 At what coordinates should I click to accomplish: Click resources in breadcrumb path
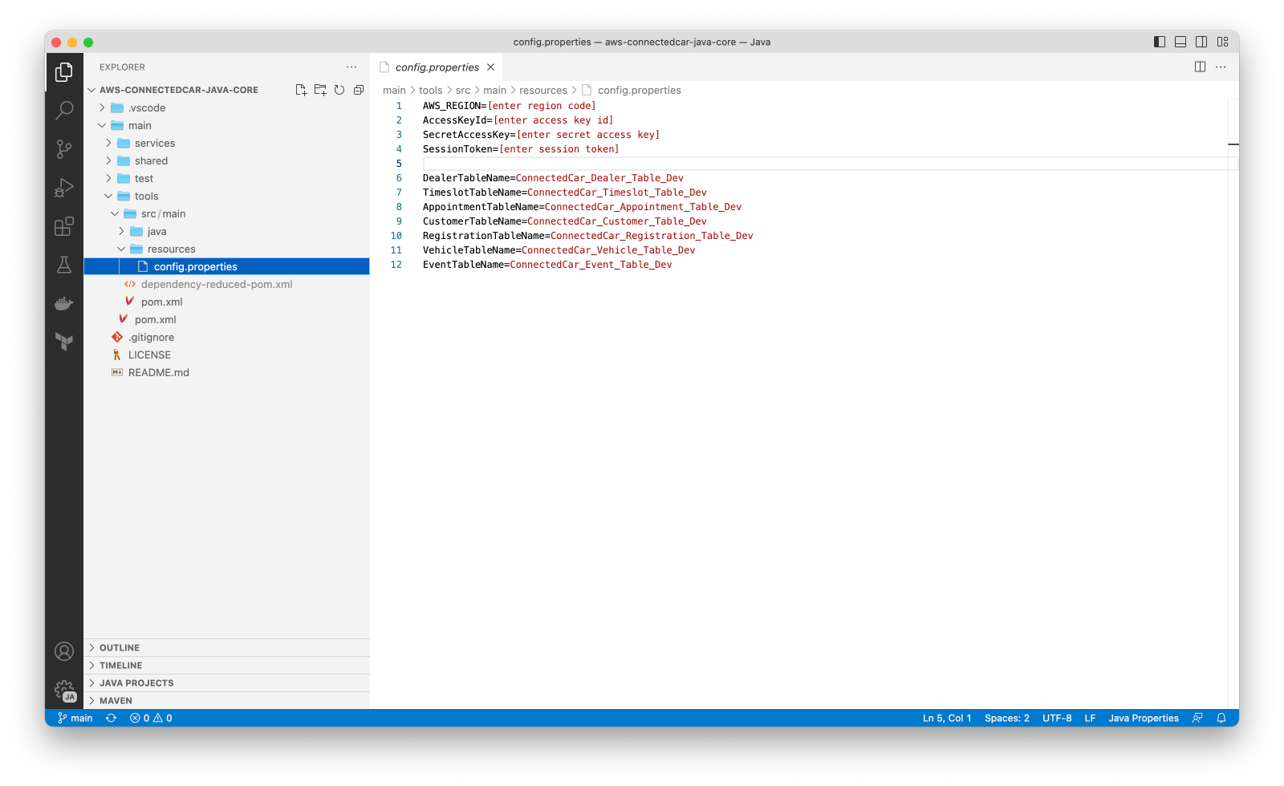click(x=543, y=91)
